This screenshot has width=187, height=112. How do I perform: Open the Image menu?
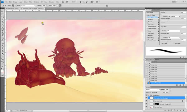[15, 2]
